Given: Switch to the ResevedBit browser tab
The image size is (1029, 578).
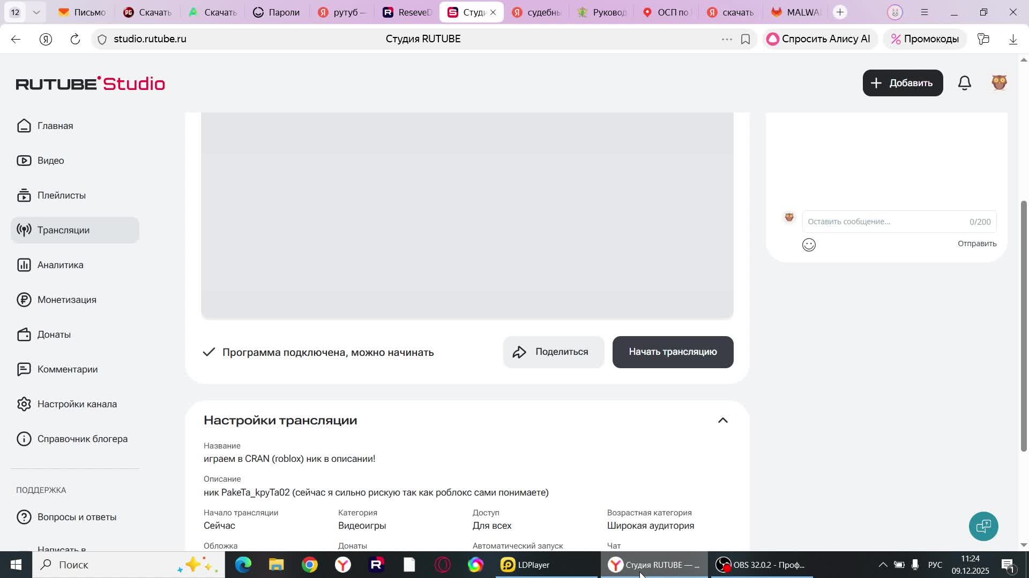Looking at the screenshot, I should pyautogui.click(x=407, y=11).
